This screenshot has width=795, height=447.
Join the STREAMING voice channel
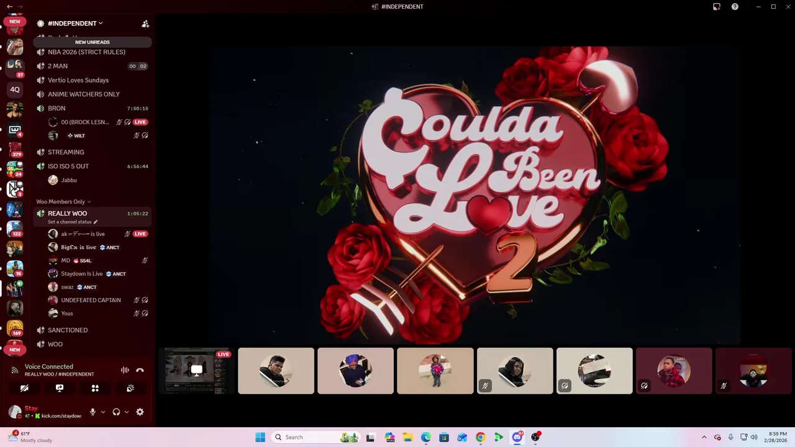tap(92, 152)
